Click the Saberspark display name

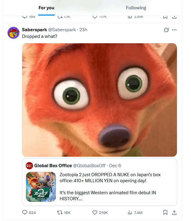34,30
